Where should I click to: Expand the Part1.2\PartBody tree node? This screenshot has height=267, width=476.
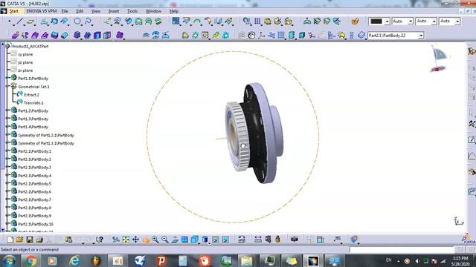coord(7,111)
